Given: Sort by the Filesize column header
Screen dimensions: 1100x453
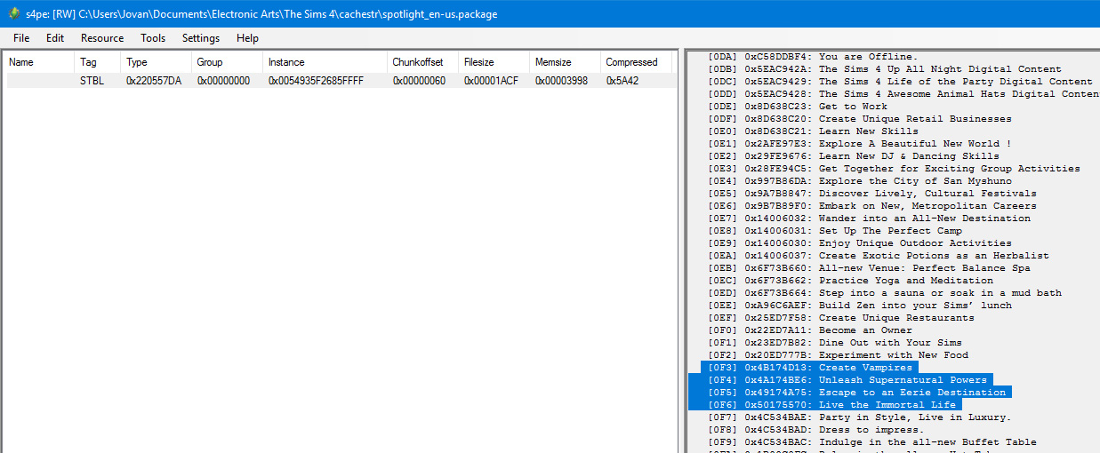Looking at the screenshot, I should tap(494, 62).
